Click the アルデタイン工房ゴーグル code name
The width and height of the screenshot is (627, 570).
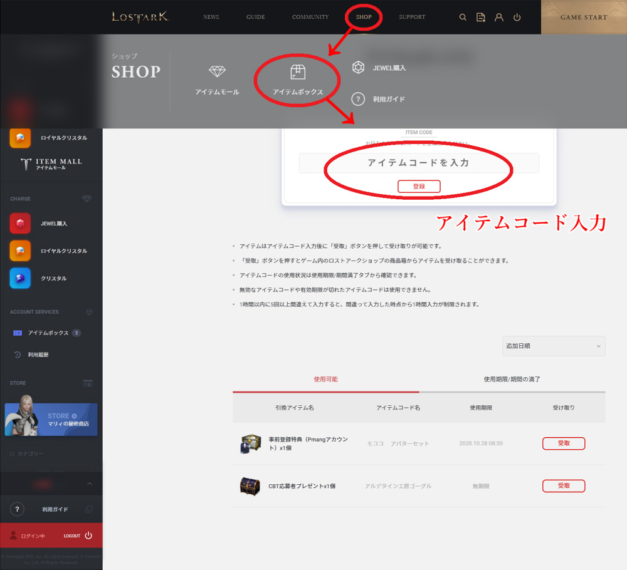tap(398, 485)
